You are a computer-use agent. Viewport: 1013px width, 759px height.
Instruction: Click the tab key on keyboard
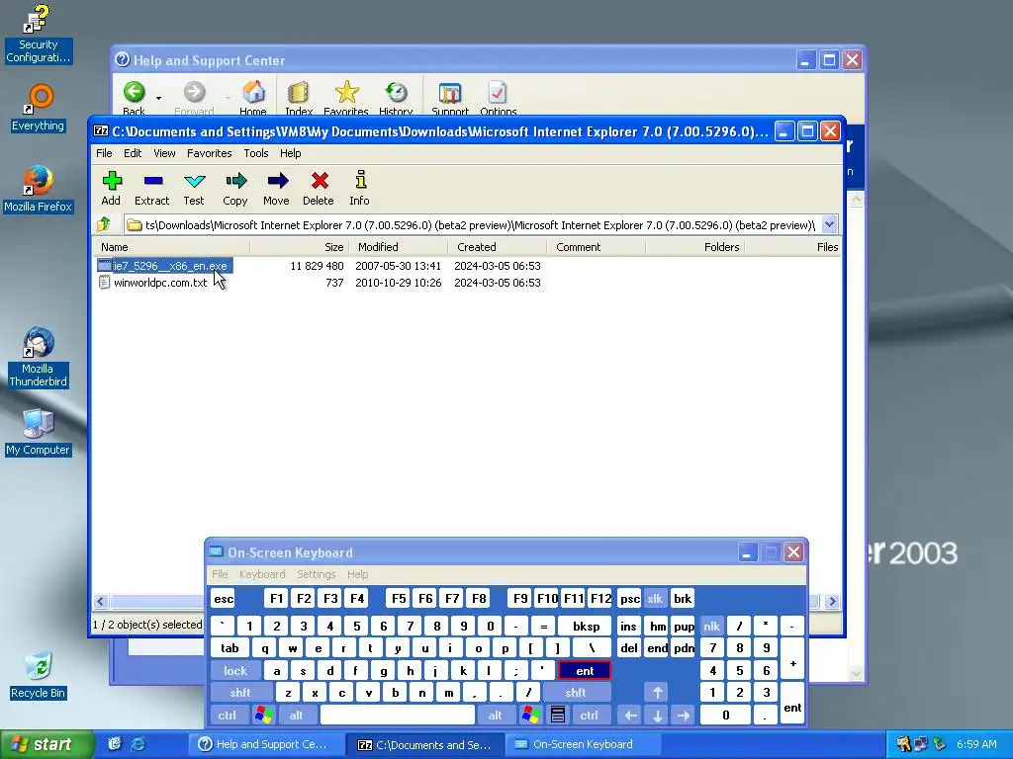point(230,648)
